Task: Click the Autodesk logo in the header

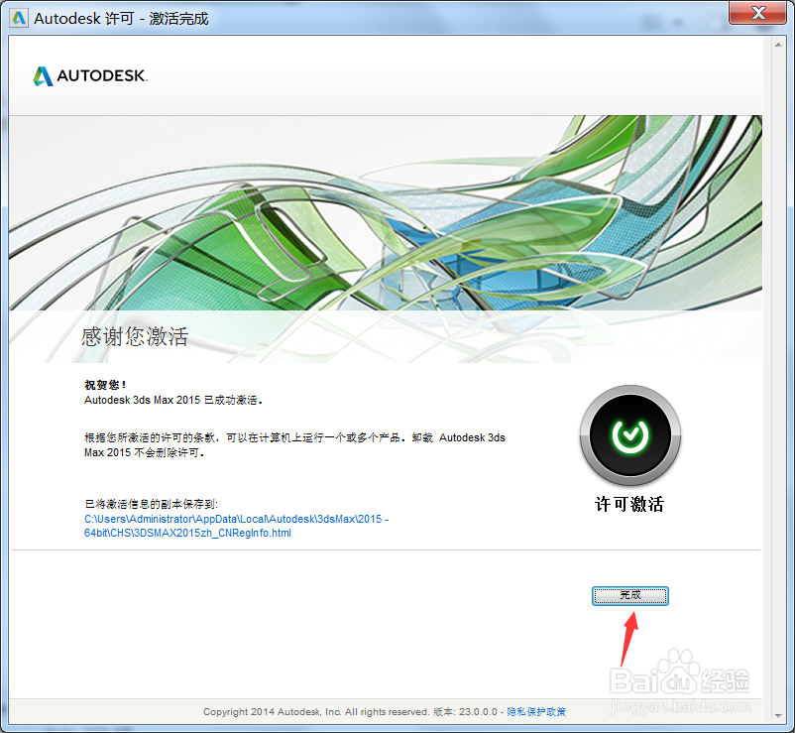Action: pos(89,74)
